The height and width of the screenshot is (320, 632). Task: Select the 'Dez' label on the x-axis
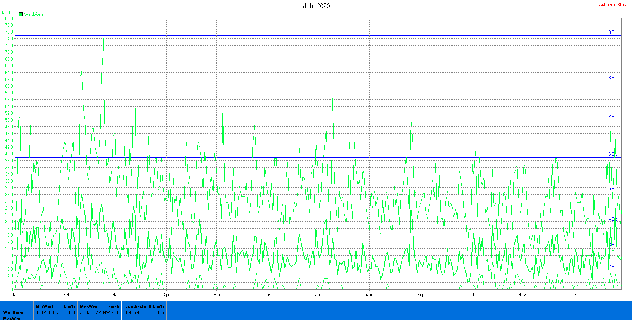pos(572,295)
